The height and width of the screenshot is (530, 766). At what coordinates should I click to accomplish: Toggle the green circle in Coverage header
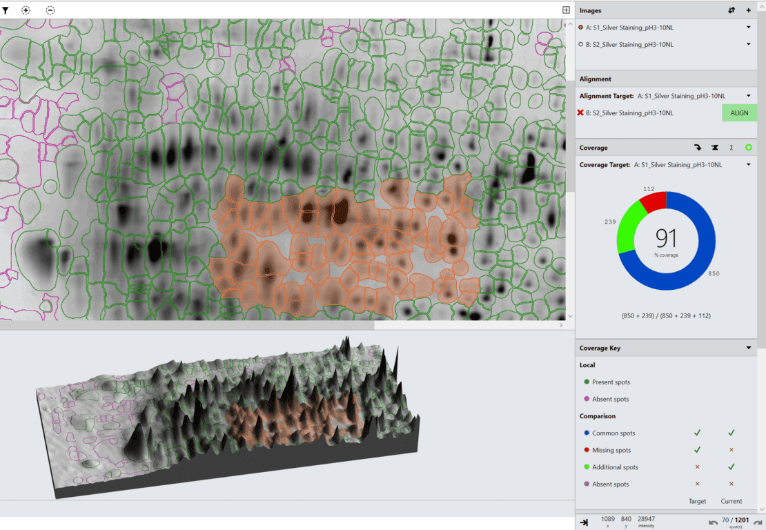click(749, 148)
